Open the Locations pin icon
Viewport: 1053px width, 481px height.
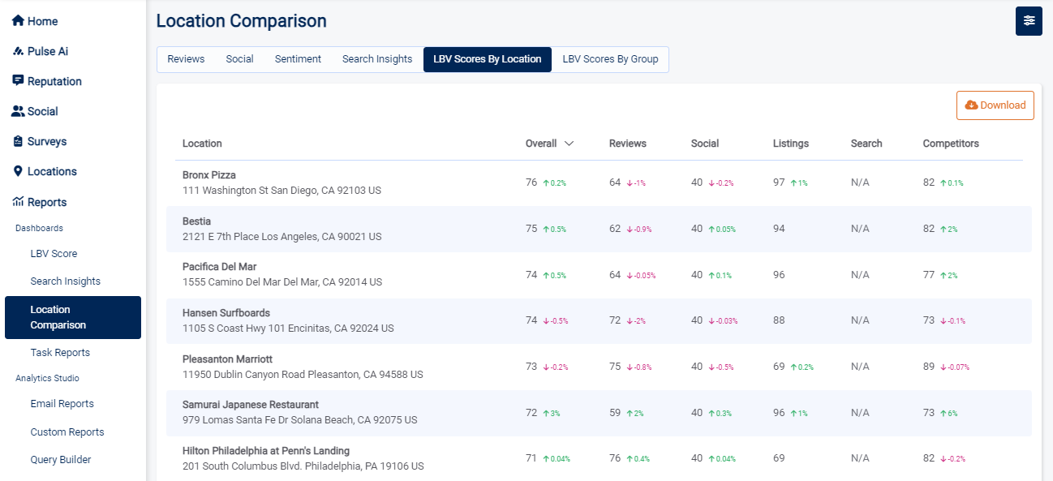(18, 171)
